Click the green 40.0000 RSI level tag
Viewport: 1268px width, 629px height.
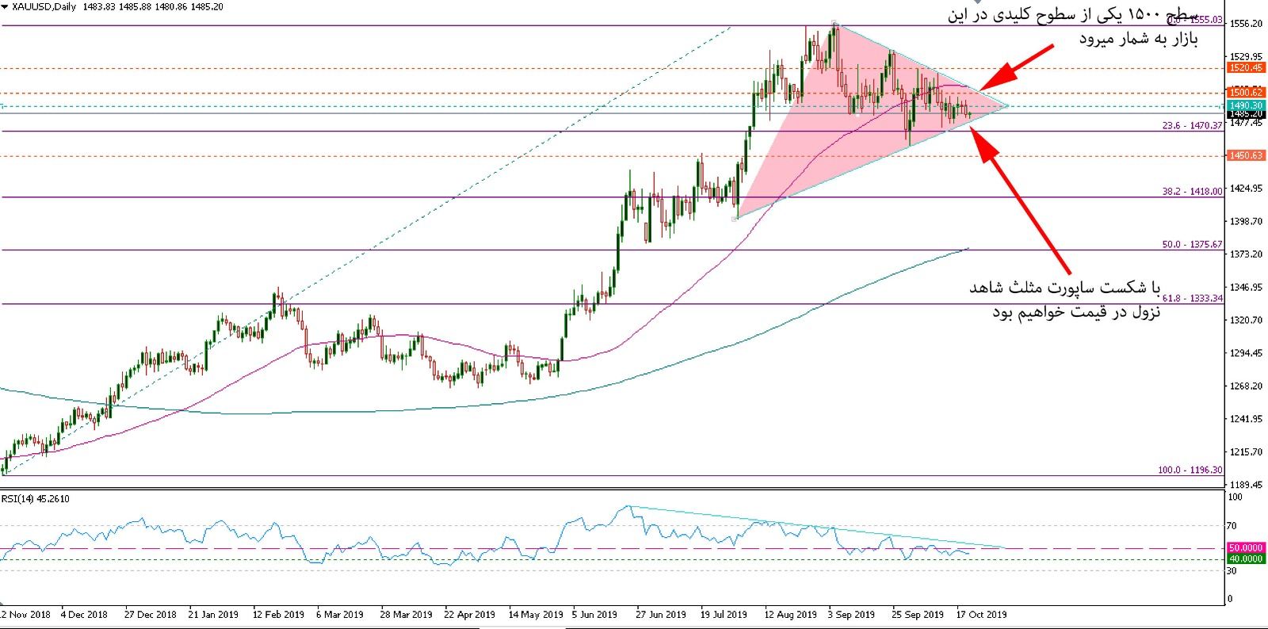(x=1245, y=558)
